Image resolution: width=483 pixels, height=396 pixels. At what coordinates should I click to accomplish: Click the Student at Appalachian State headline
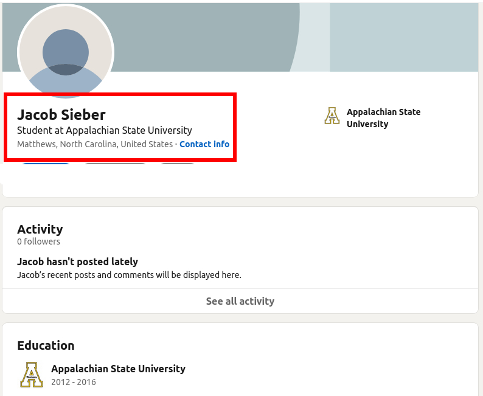(105, 130)
